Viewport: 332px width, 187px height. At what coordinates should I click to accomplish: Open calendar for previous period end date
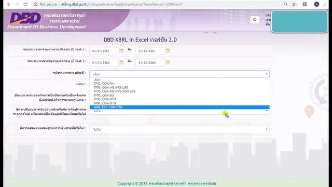click(168, 62)
